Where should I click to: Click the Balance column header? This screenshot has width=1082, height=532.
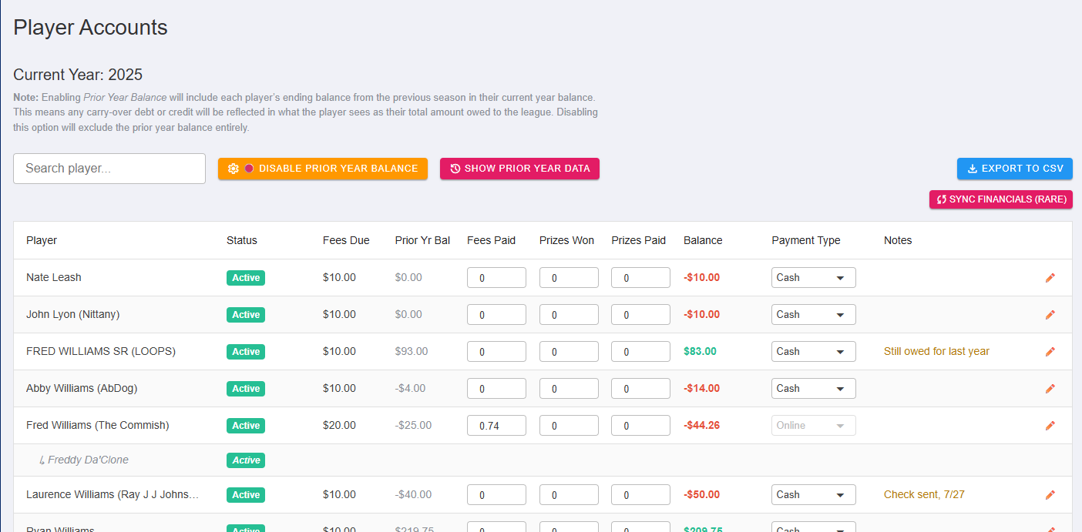point(702,240)
